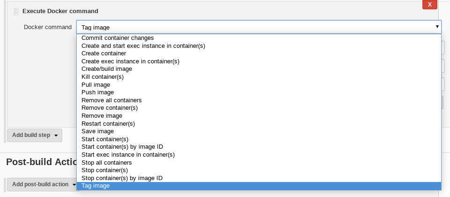Expand the Add post-build action menu

[x=42, y=184]
